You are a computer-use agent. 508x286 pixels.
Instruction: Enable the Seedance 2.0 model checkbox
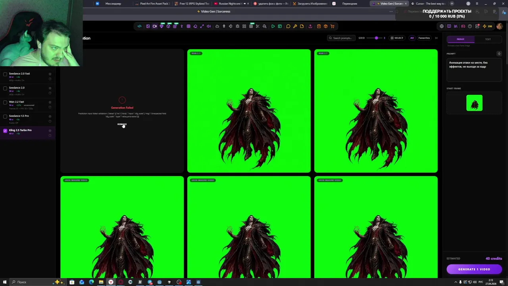click(x=5, y=88)
